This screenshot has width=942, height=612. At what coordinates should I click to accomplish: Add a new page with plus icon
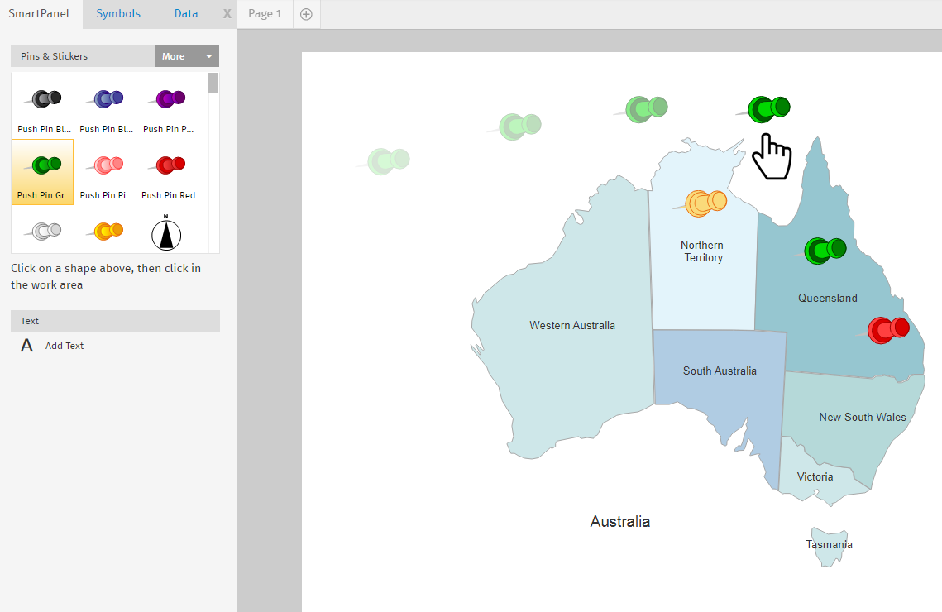(x=306, y=14)
